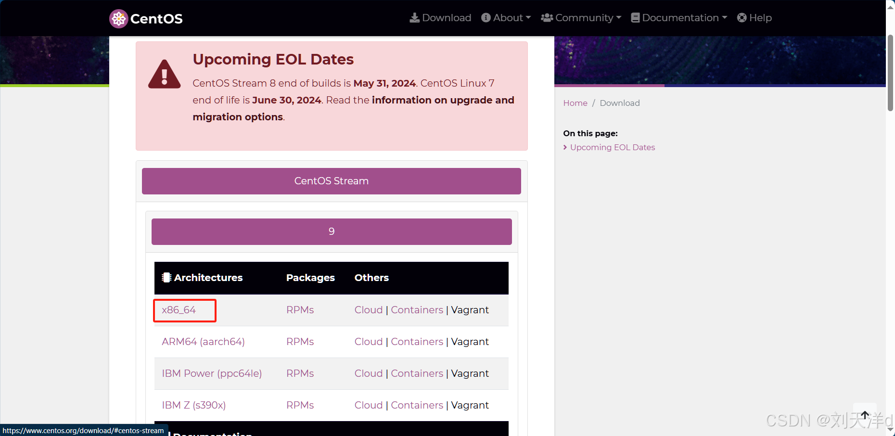Open the Help nav link
Screen dimensions: 895x436
pyautogui.click(x=754, y=18)
